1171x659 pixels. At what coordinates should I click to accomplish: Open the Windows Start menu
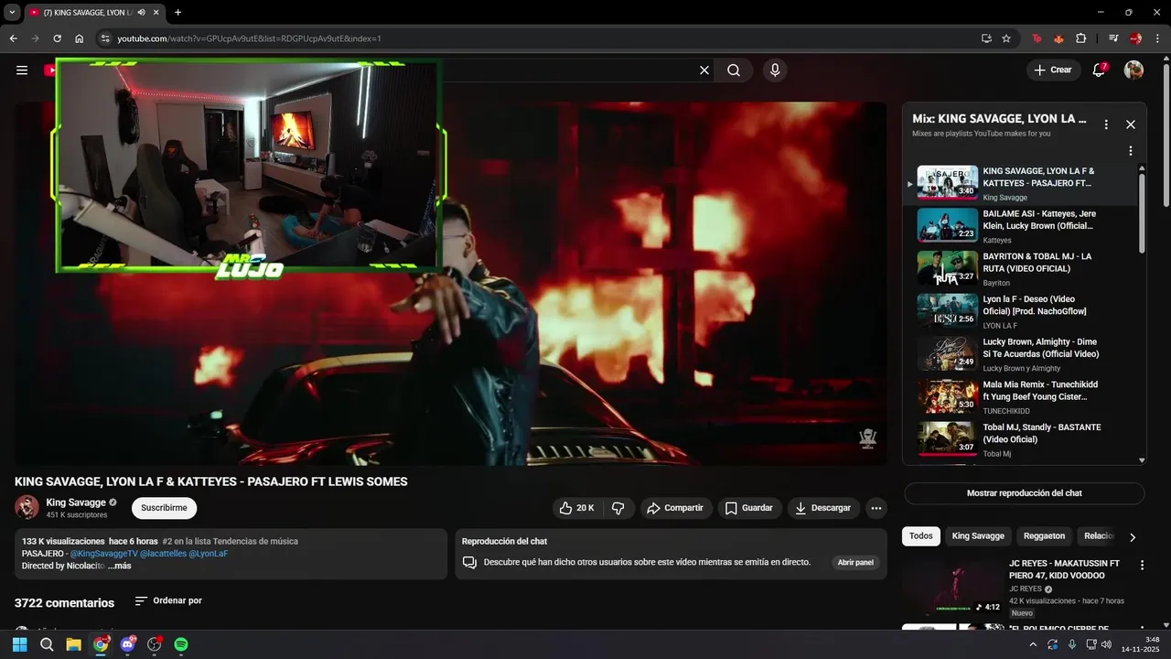pos(19,644)
